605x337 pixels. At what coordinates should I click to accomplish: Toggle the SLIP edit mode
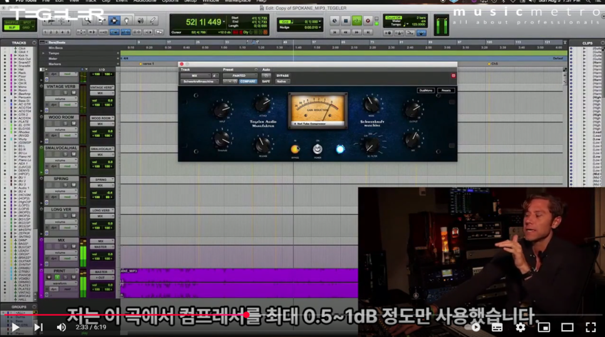11,28
